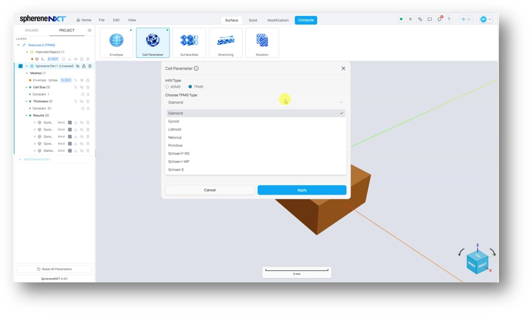Collapse the Thickness group

click(x=27, y=101)
